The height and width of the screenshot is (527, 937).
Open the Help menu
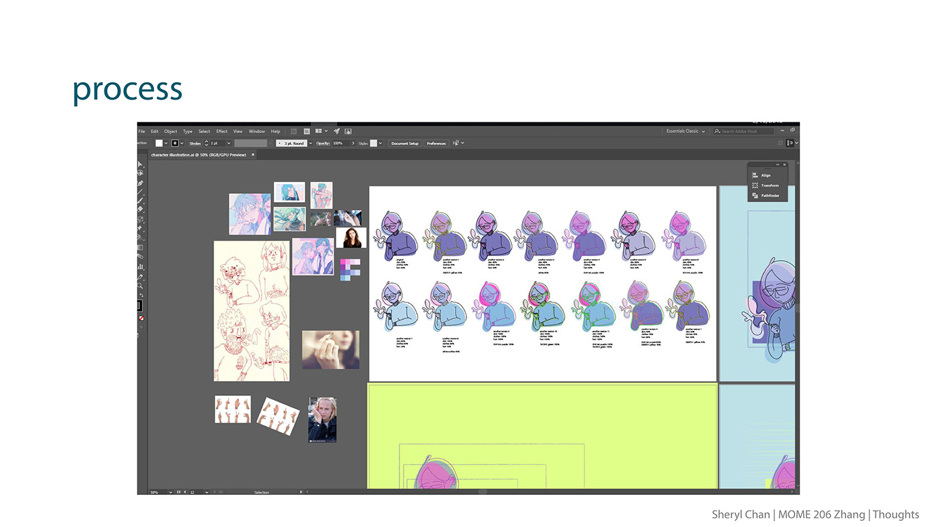tap(275, 131)
